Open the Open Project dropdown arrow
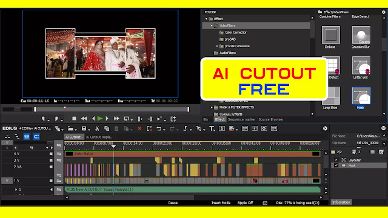 [x=75, y=130]
